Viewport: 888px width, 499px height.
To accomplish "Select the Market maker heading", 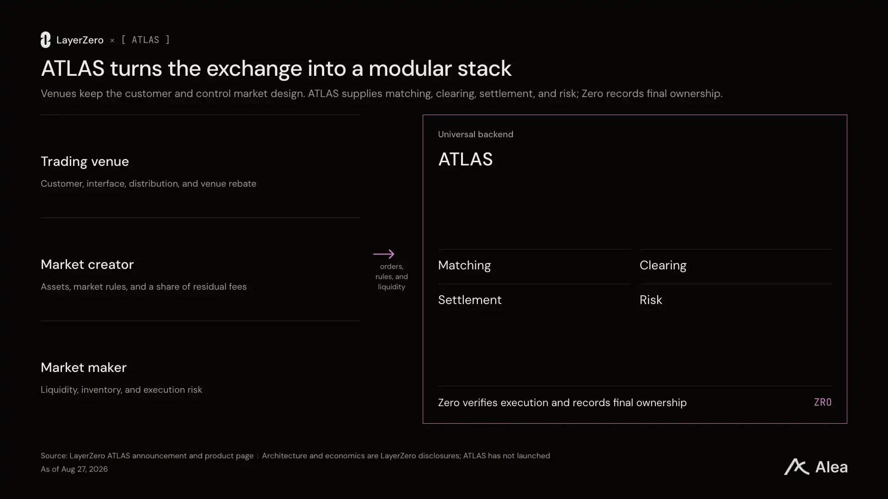I will point(83,367).
